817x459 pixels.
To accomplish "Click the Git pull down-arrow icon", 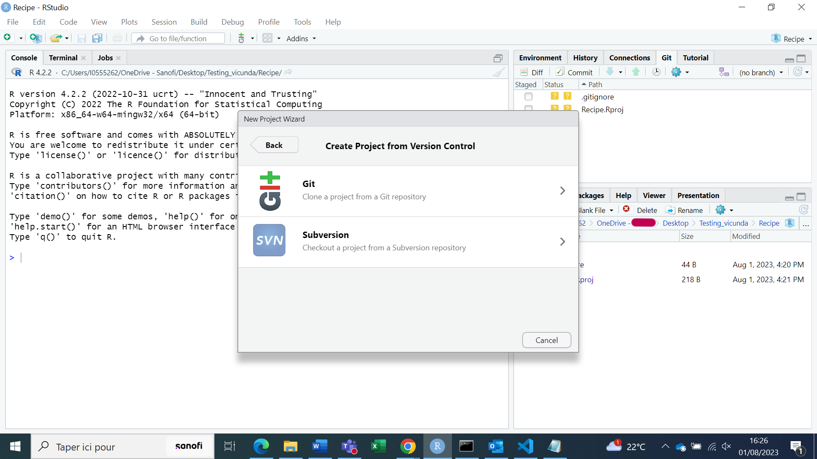I will coord(610,72).
